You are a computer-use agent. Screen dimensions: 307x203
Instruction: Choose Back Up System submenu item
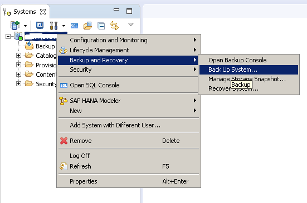(x=248, y=70)
